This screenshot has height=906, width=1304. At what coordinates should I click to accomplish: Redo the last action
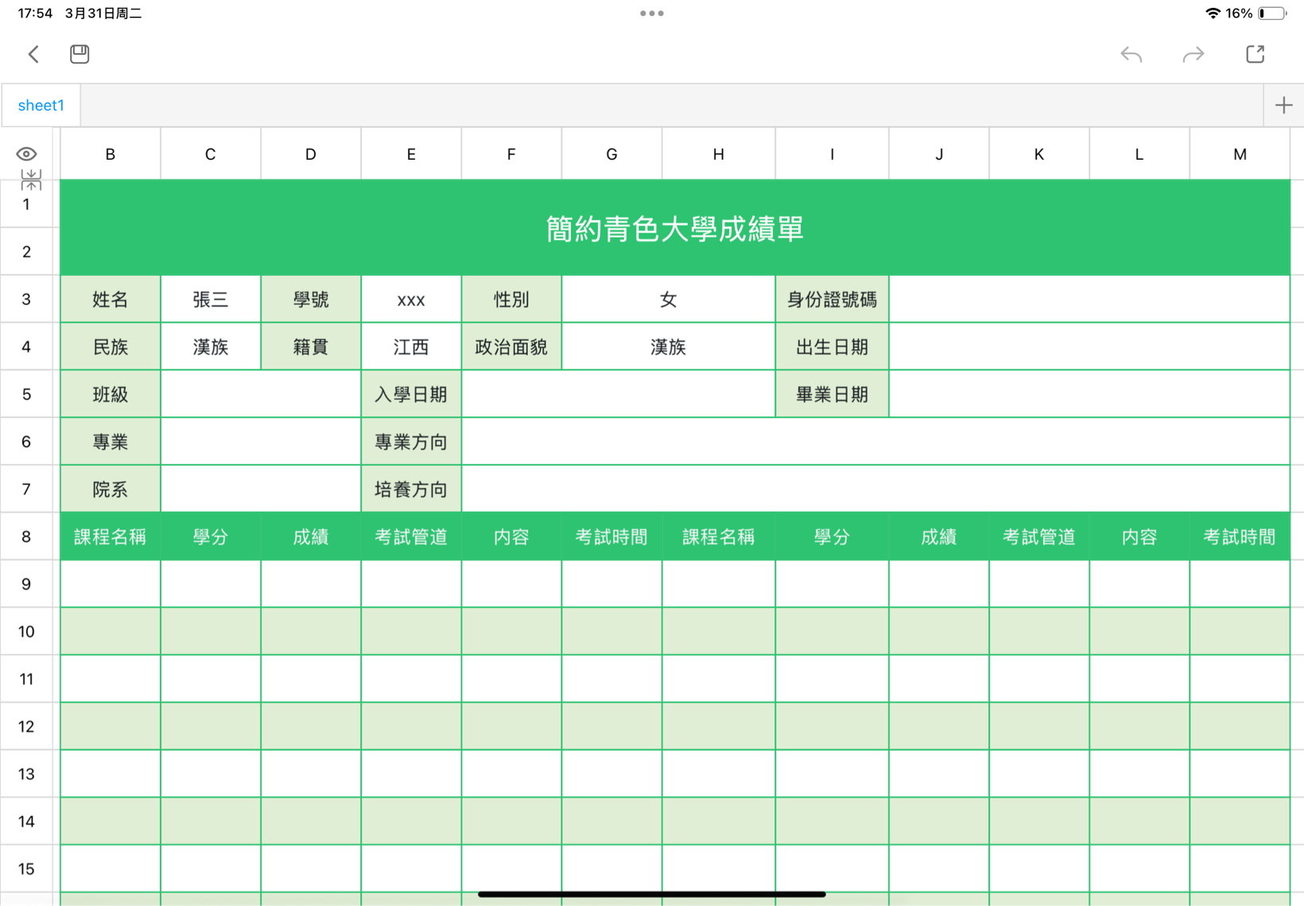pyautogui.click(x=1193, y=54)
